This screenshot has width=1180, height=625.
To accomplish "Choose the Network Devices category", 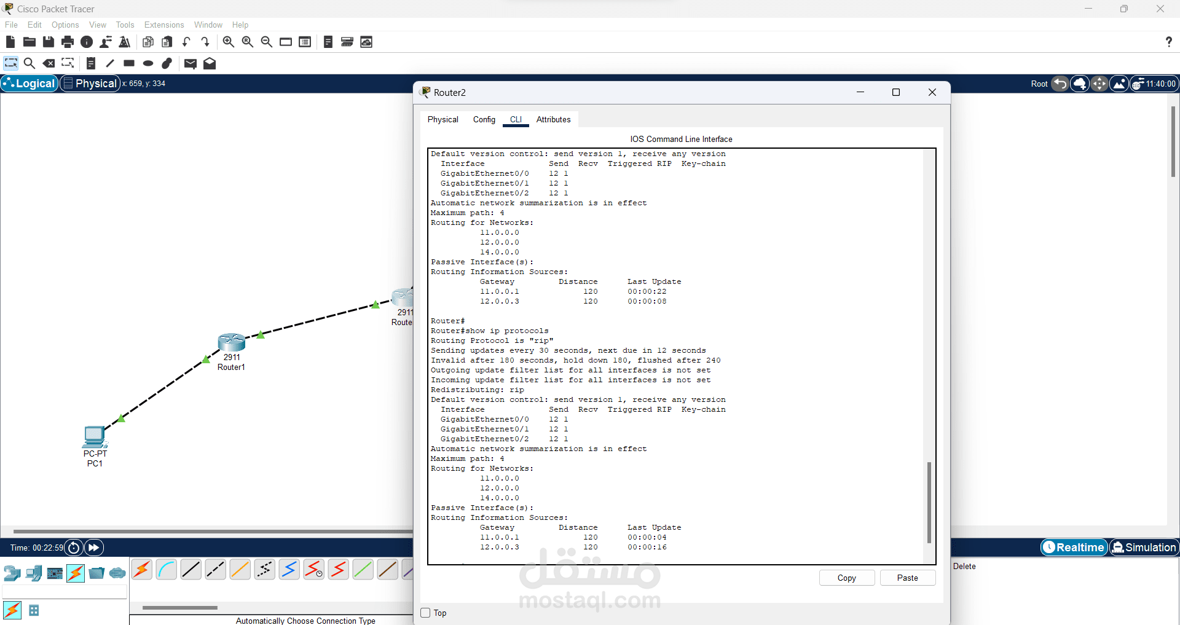I will pyautogui.click(x=12, y=573).
